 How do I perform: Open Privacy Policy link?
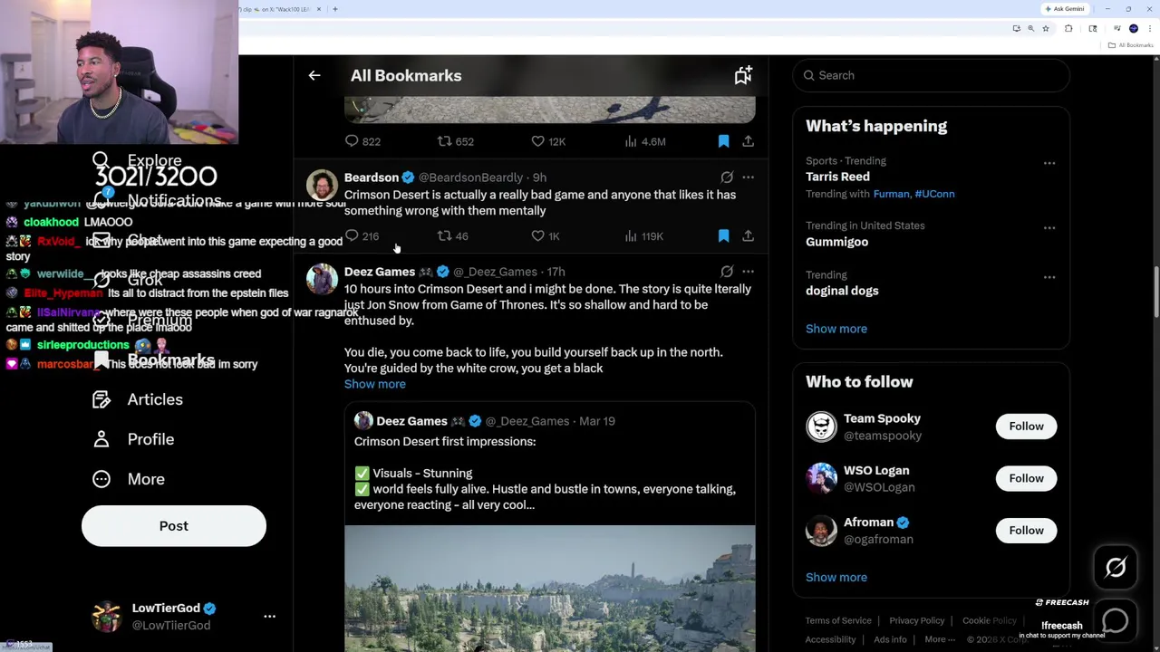(x=916, y=620)
